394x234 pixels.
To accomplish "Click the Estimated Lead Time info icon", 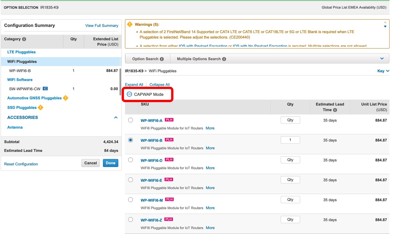I will click(335, 110).
